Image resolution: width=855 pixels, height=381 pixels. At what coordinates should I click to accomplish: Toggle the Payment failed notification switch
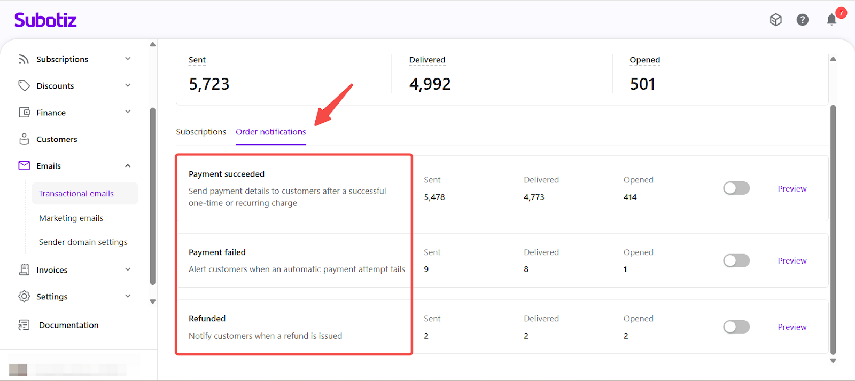coord(736,260)
